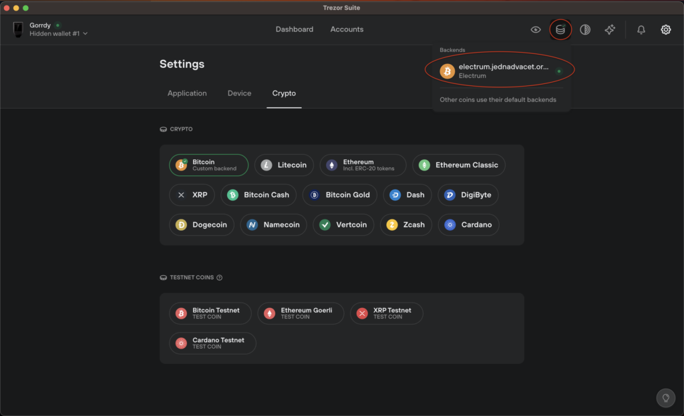The width and height of the screenshot is (684, 416).
Task: Click the Testnet Coins question mark icon
Action: click(x=219, y=277)
